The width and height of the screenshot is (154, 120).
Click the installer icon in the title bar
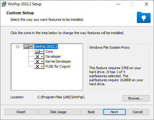coord(4,4)
